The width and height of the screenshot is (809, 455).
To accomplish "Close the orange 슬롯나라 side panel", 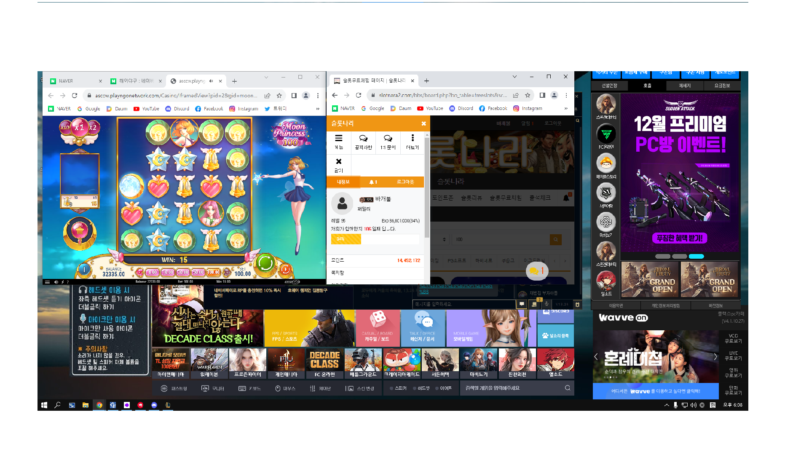I will (423, 123).
